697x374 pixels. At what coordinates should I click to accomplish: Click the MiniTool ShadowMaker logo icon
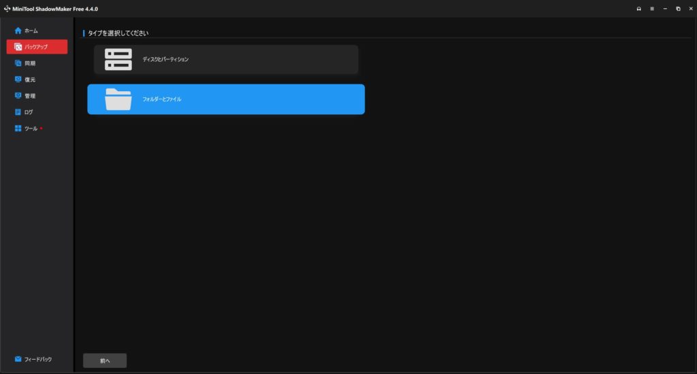point(7,9)
